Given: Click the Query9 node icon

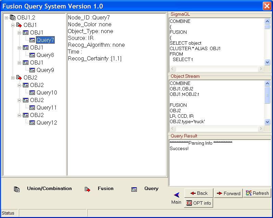Looking at the screenshot, I should tap(32, 70).
